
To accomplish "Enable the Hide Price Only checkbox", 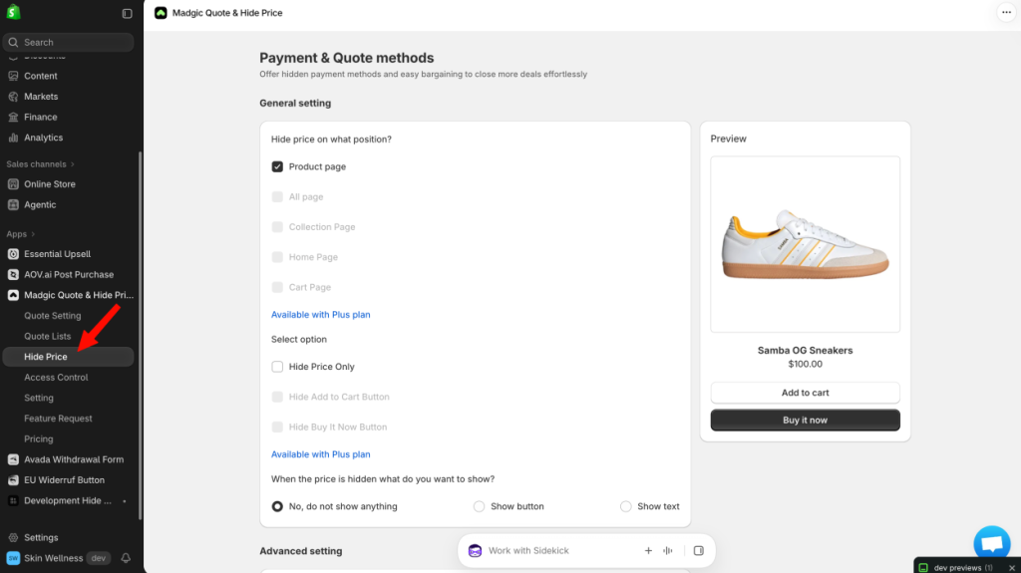I will (277, 367).
